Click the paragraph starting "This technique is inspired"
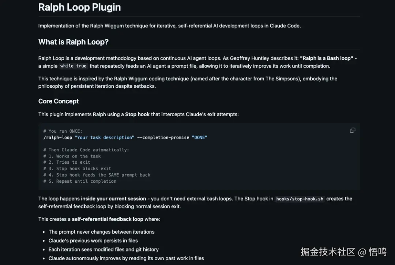This screenshot has width=395, height=265. pyautogui.click(x=188, y=82)
